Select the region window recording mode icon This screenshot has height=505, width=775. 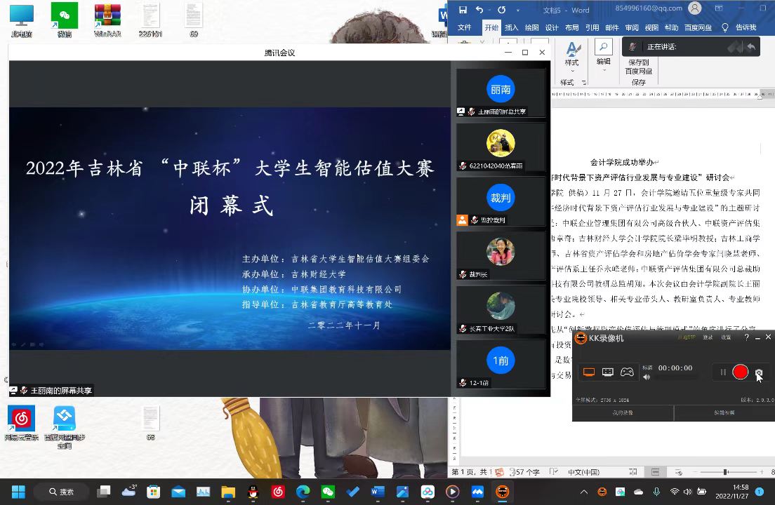tap(608, 372)
